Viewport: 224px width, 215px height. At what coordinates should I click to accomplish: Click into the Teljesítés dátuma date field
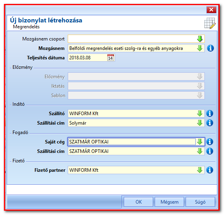87,58
